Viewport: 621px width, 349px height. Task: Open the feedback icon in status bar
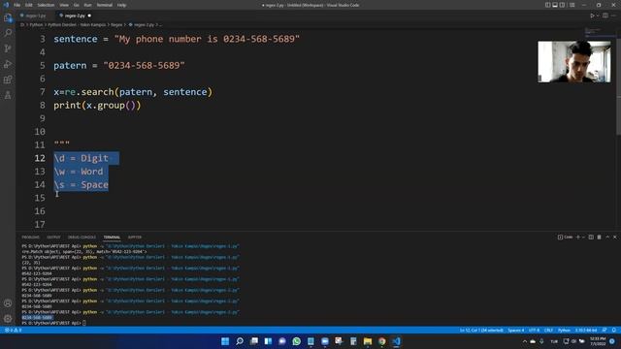pos(605,330)
